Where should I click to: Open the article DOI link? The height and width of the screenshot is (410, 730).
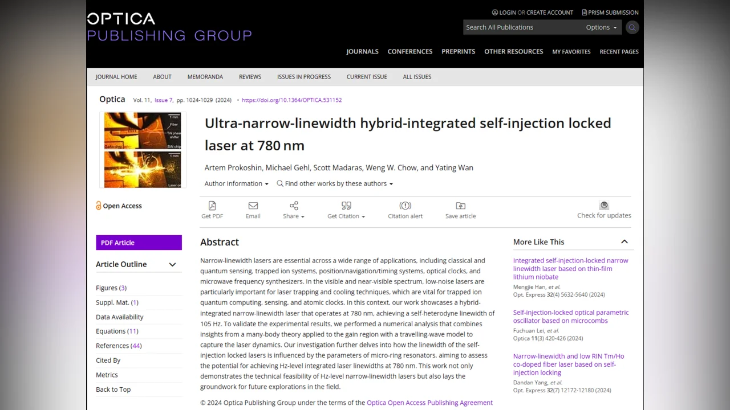tap(291, 100)
